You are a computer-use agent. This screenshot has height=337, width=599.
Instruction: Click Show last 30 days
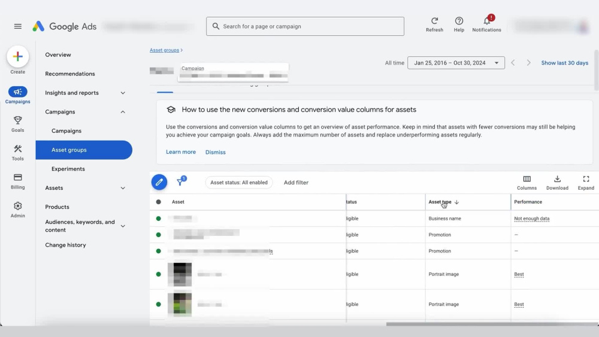(x=564, y=63)
